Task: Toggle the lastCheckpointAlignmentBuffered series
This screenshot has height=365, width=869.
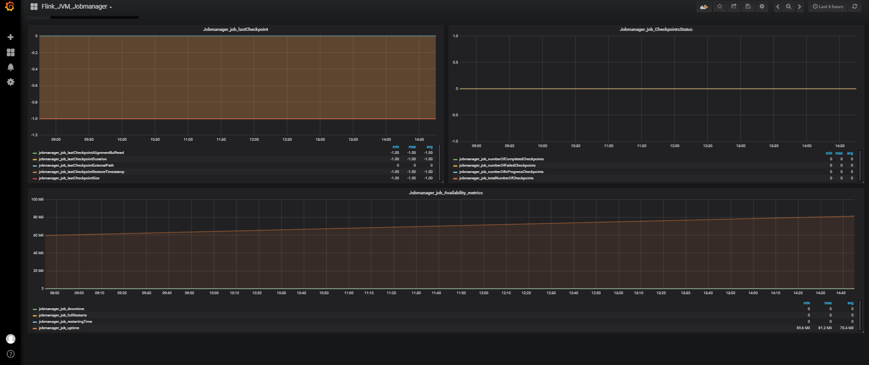Action: point(81,153)
